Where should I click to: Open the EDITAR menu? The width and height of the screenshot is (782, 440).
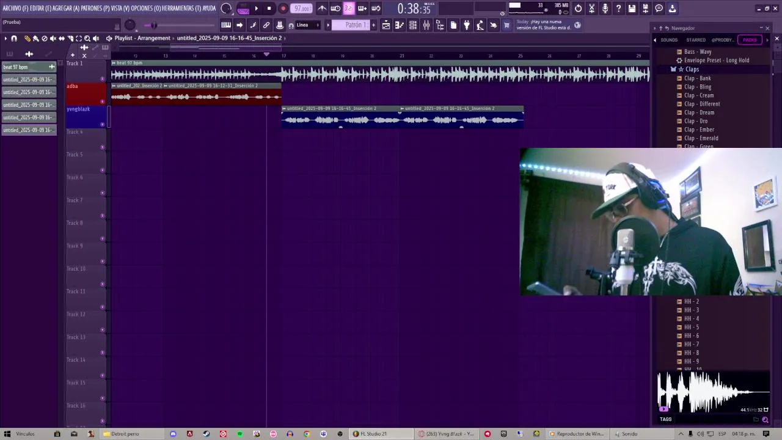click(41, 9)
